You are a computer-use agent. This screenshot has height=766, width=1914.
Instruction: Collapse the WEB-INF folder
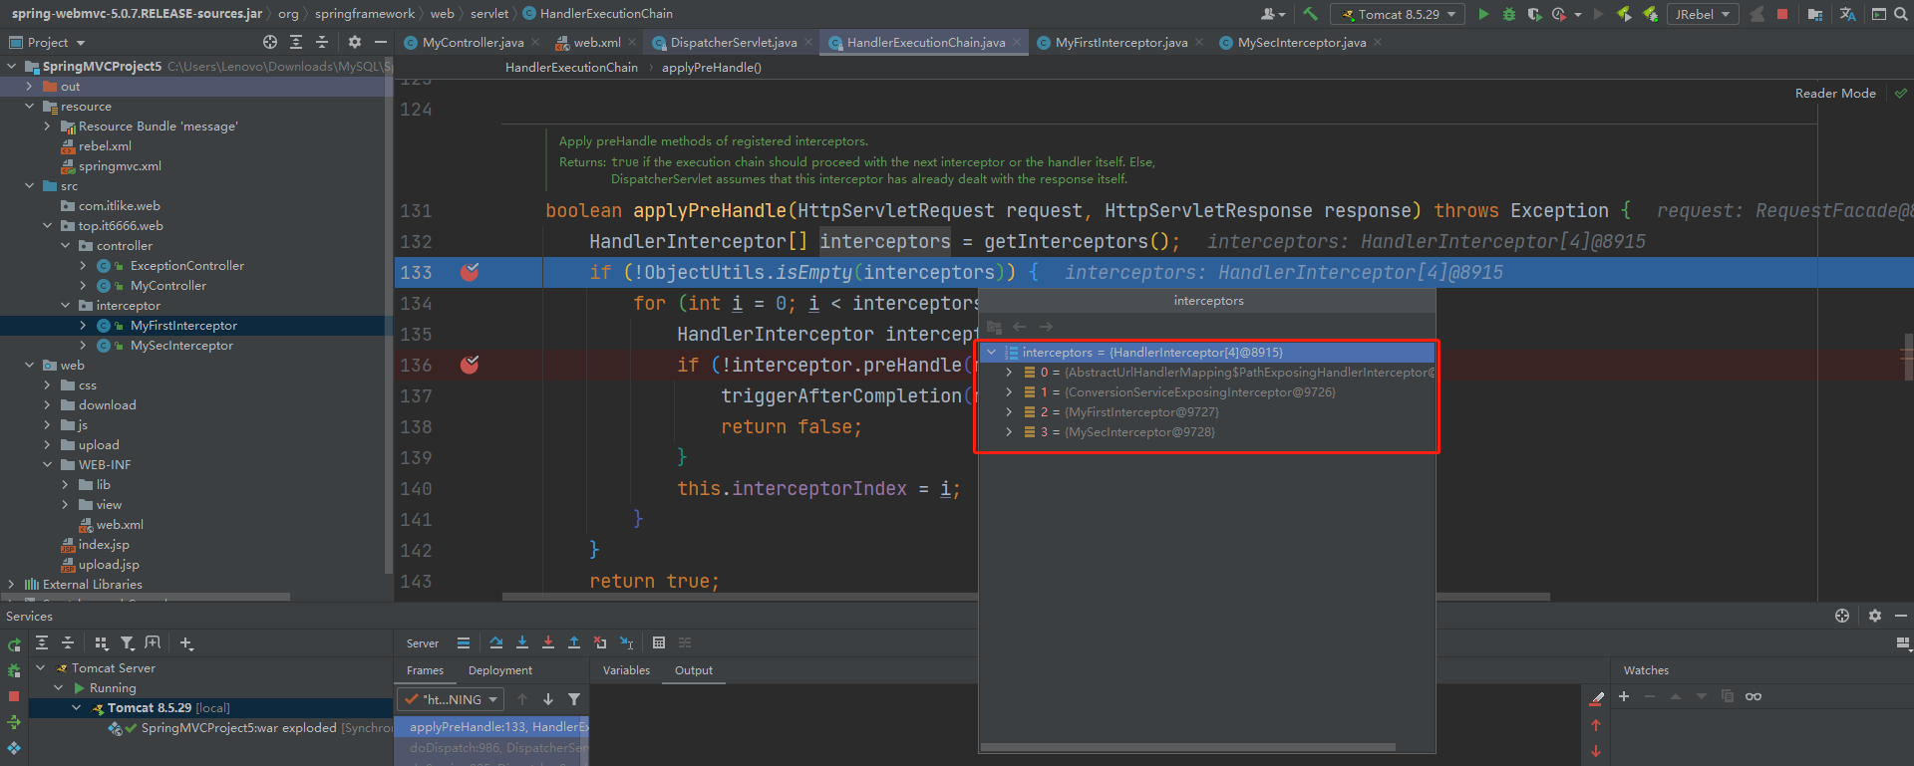click(x=47, y=465)
